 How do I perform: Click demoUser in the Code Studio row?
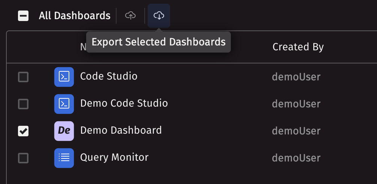tap(296, 77)
